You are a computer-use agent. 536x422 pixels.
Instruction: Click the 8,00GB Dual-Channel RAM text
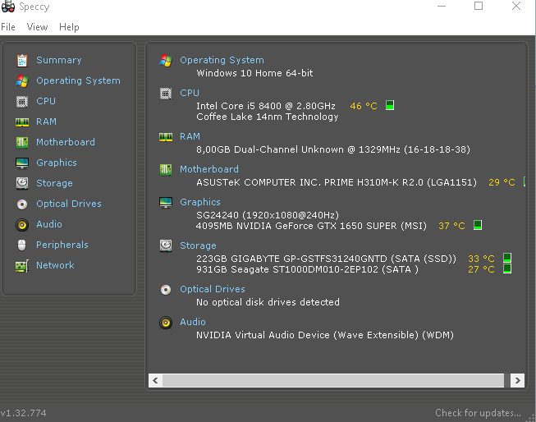coord(333,149)
